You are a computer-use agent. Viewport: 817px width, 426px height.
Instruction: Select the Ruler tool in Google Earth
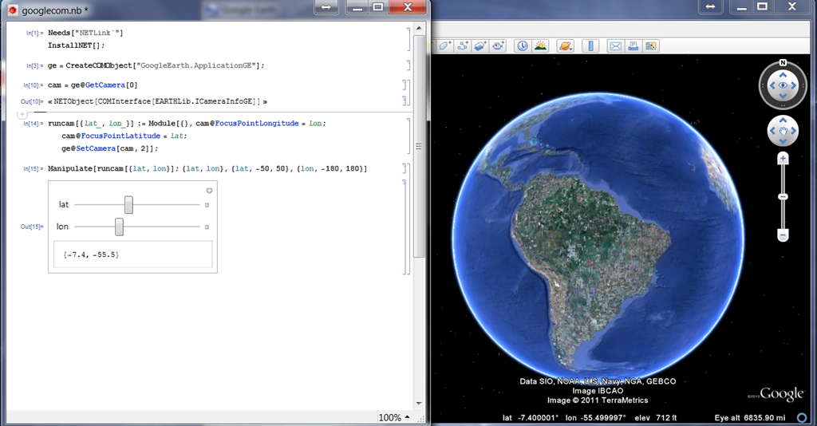click(590, 45)
